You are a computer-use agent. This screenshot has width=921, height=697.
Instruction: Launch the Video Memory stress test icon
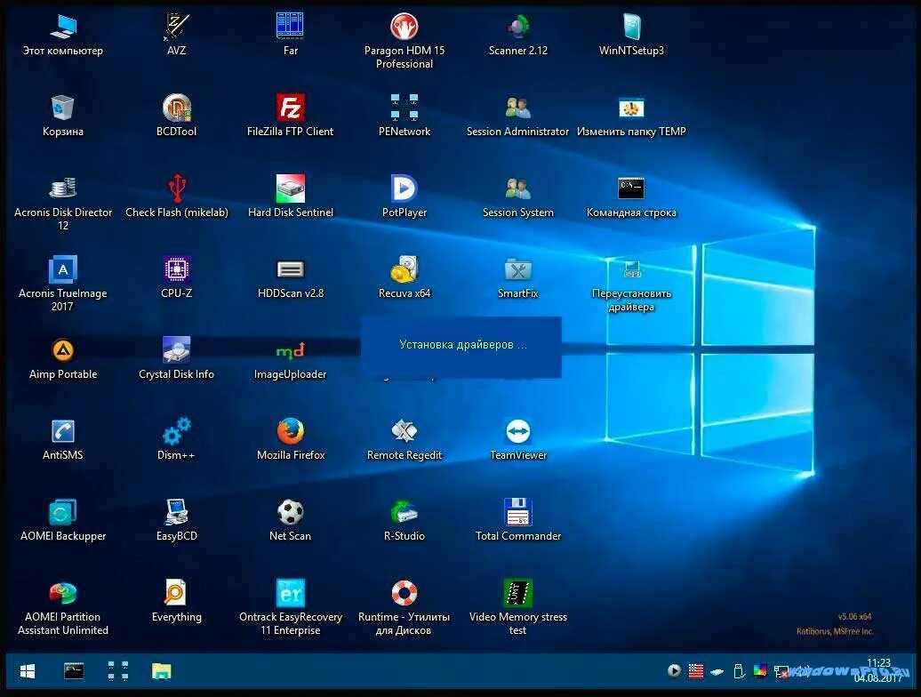(518, 607)
